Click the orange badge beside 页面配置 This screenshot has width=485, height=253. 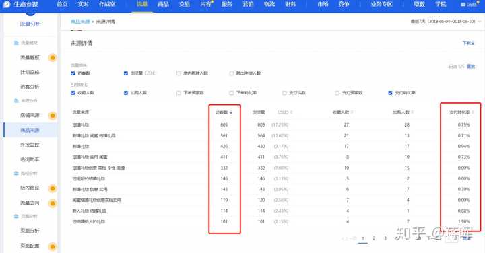pos(53,246)
